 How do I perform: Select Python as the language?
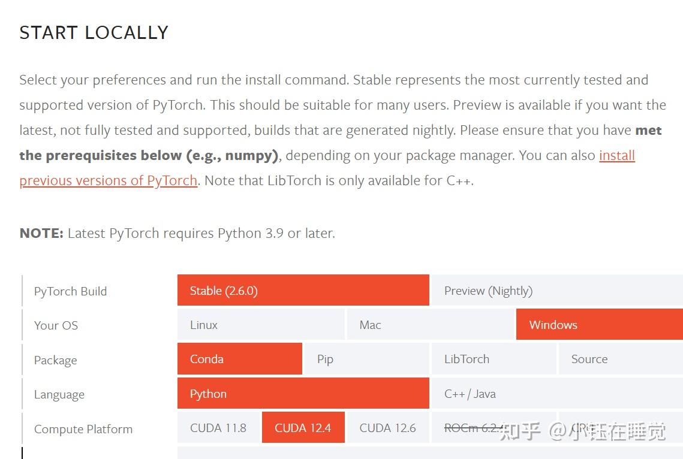303,394
